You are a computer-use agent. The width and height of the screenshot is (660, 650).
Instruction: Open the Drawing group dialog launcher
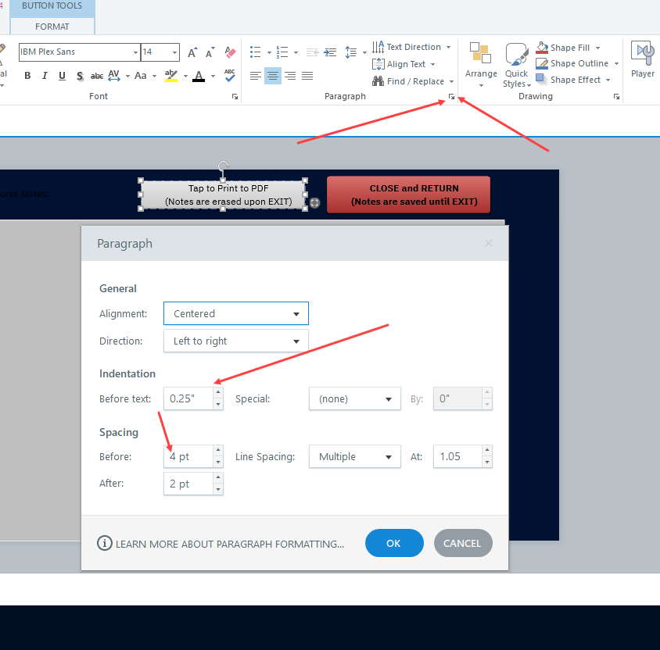617,97
